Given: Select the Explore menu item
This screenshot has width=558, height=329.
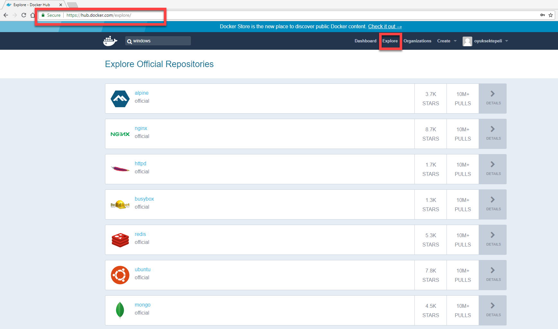Looking at the screenshot, I should coord(390,41).
